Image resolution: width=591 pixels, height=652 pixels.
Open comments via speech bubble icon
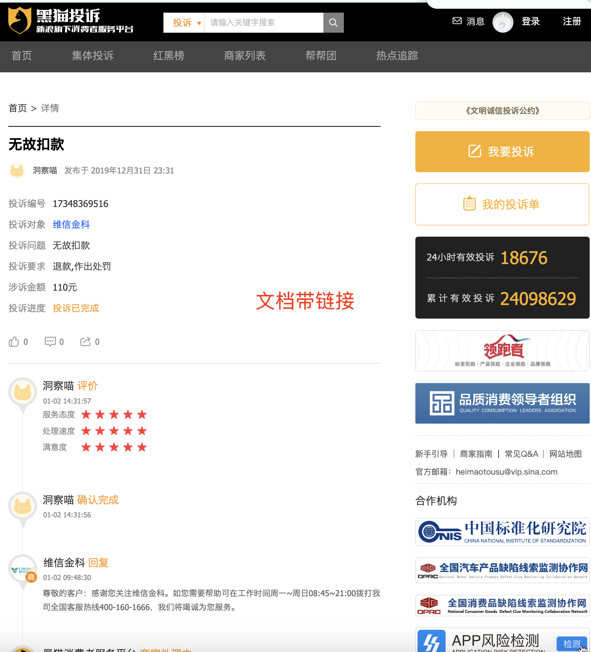(50, 342)
